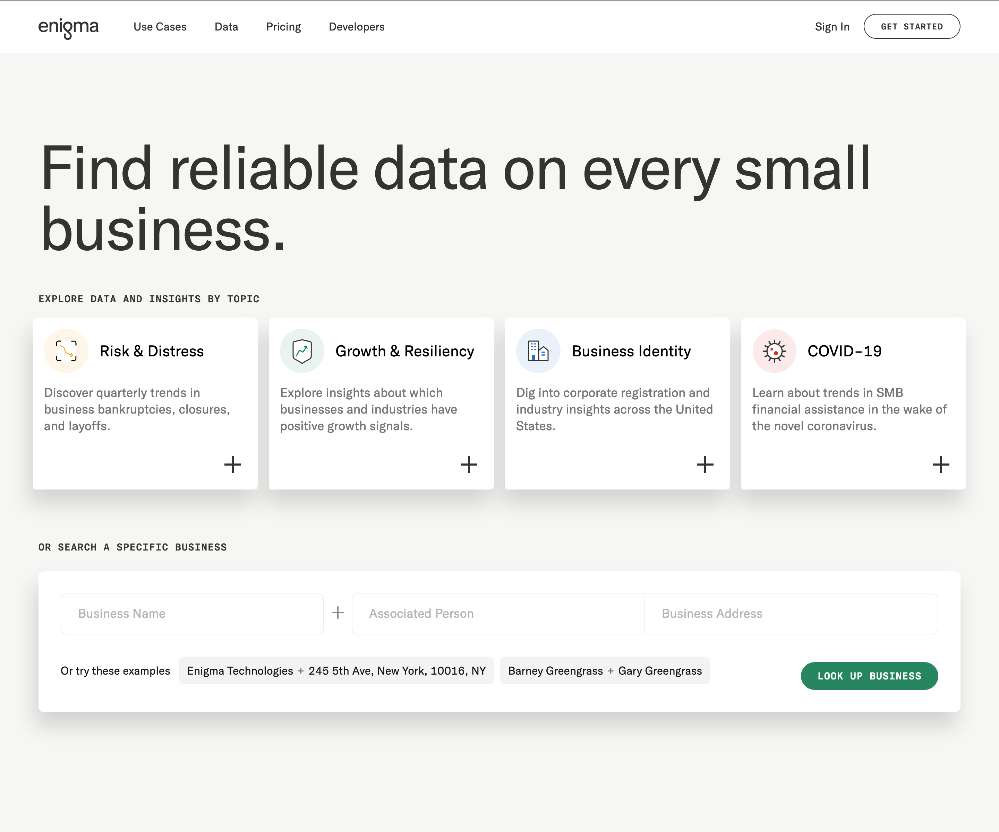Click the Sign In link
Image resolution: width=999 pixels, height=832 pixels.
pyautogui.click(x=832, y=27)
